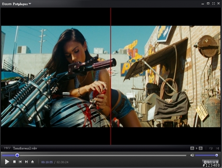
Task: Click the volume slider track
Action: pos(206,155)
